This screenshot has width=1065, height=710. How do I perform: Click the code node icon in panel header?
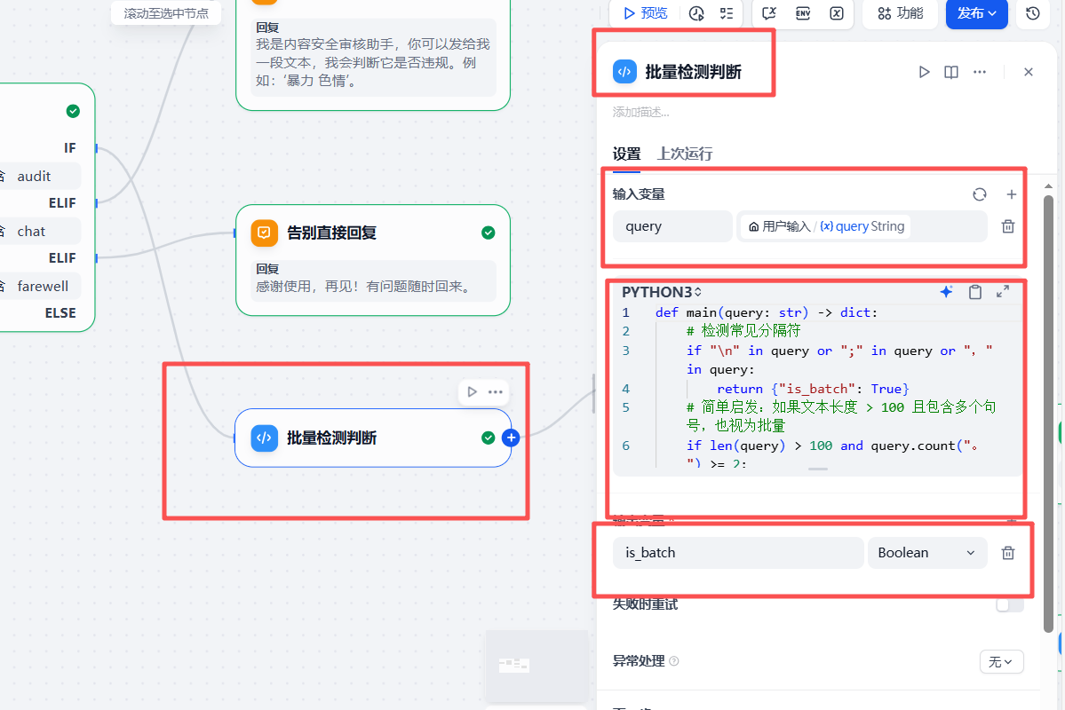click(x=624, y=72)
